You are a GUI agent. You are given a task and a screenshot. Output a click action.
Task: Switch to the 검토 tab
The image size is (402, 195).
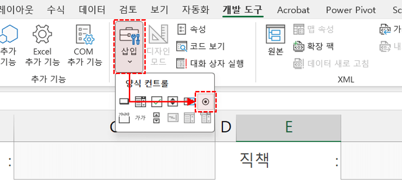(128, 10)
